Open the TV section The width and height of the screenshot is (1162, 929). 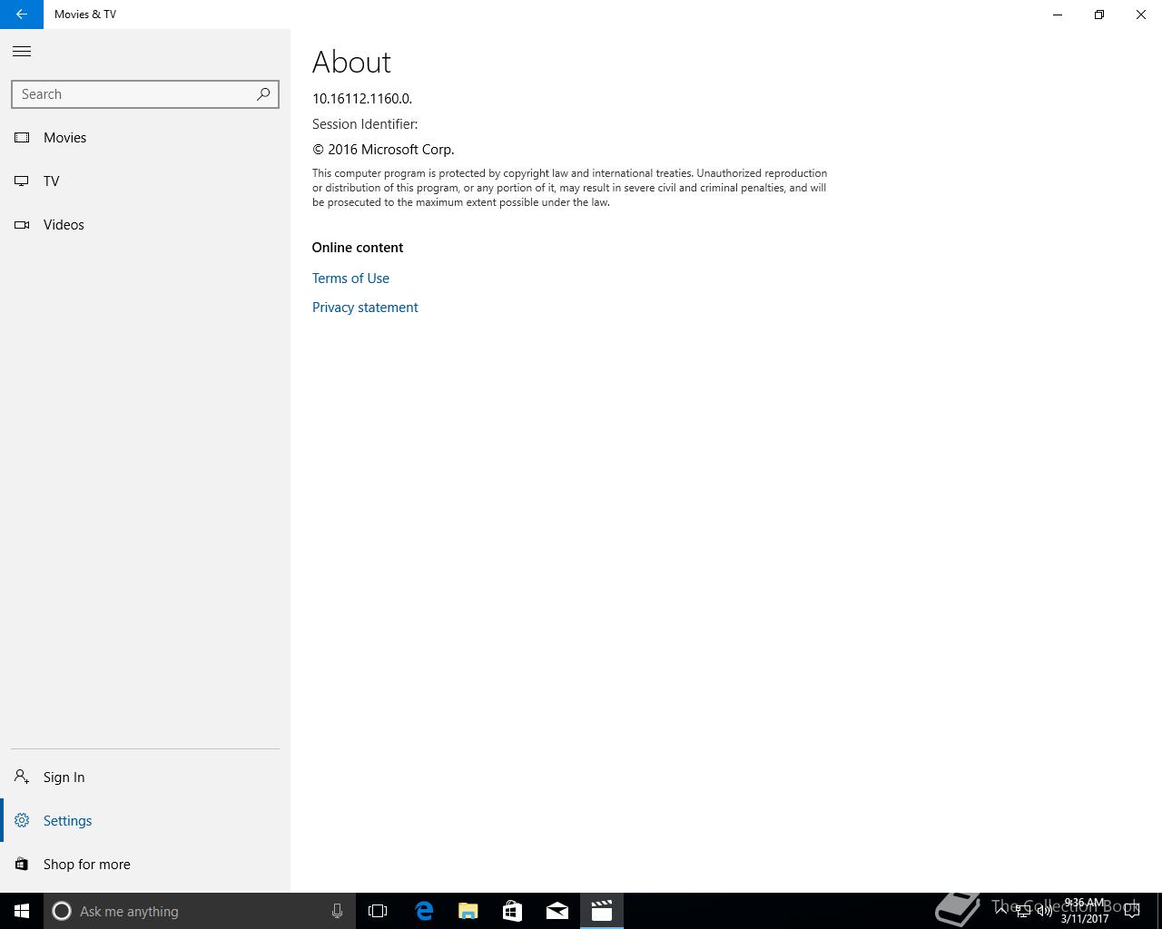tap(145, 181)
